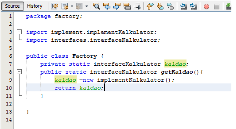Click line number 14 in the gutter
Image resolution: width=236 pixels, height=129 pixels.
coord(9,120)
